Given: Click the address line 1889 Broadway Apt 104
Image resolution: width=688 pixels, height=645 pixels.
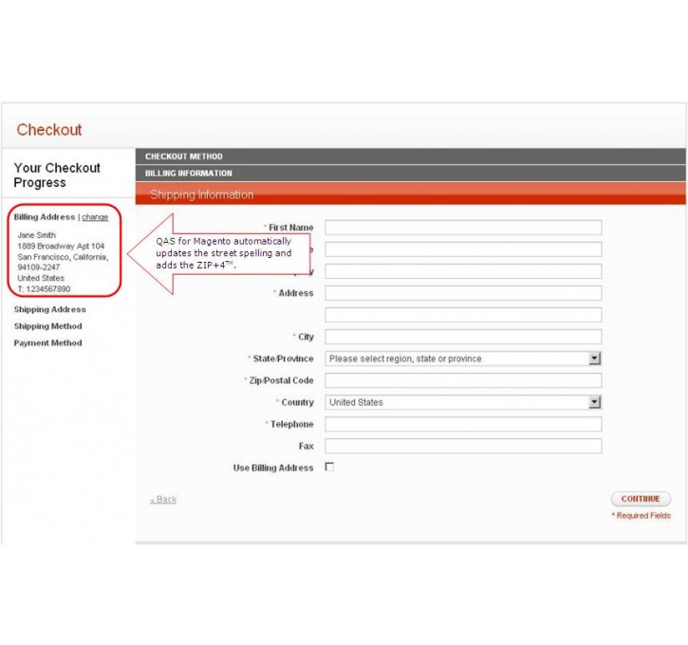Looking at the screenshot, I should point(61,246).
